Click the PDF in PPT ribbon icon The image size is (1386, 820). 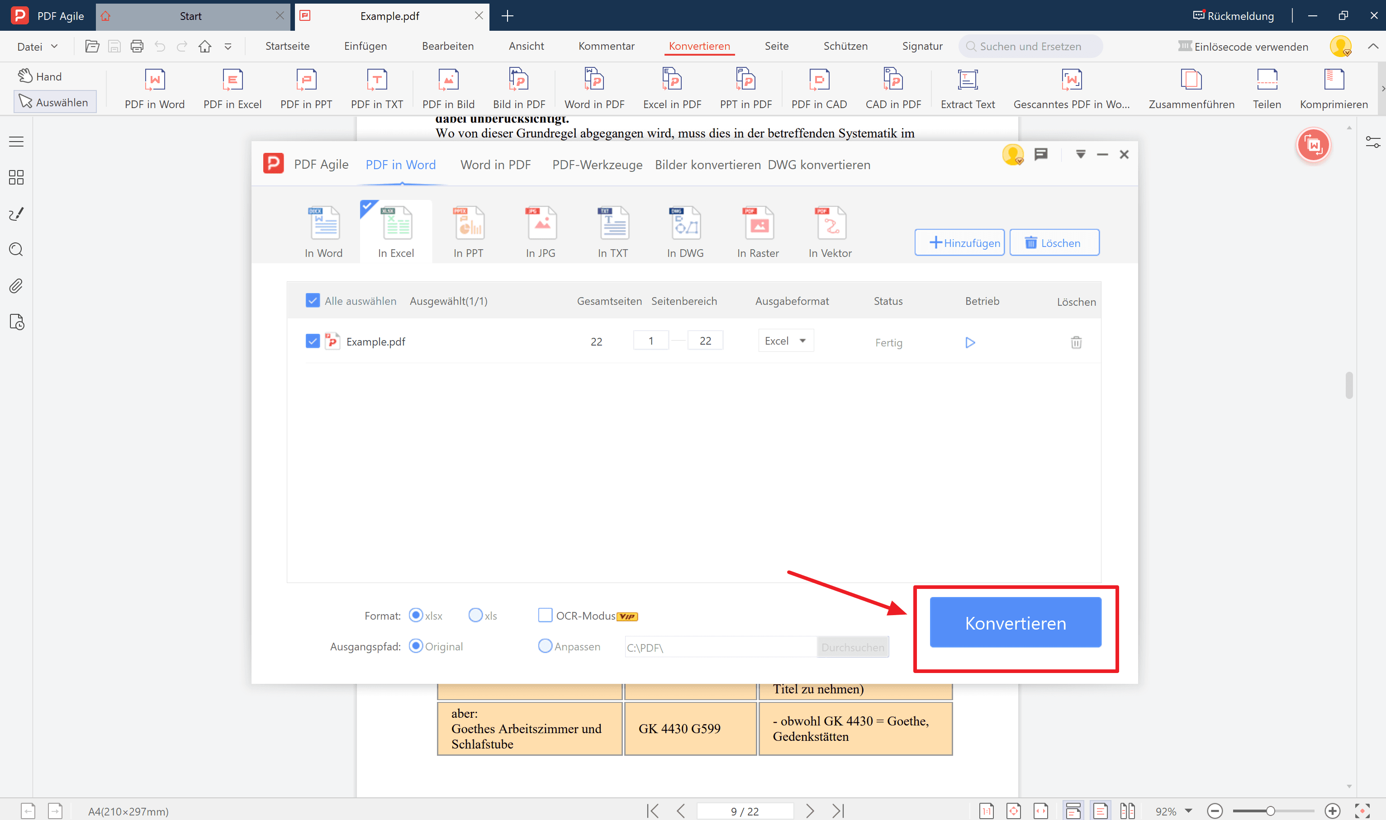(x=306, y=88)
